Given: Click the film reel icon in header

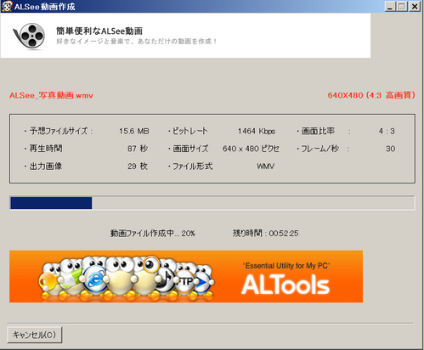Looking at the screenshot, I should coord(30,36).
